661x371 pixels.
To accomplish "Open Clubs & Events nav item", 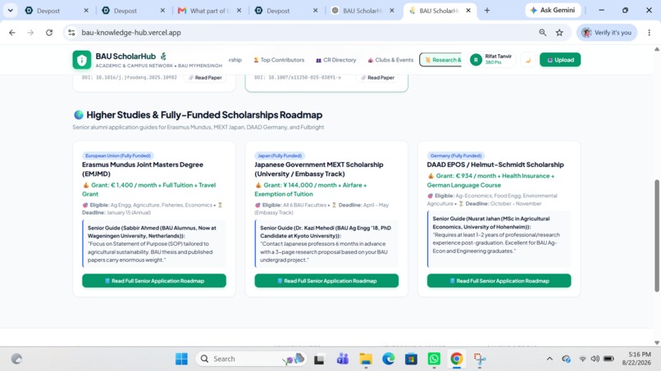I will click(390, 60).
